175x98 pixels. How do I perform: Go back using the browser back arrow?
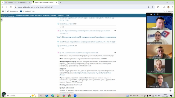click(x=2, y=7)
